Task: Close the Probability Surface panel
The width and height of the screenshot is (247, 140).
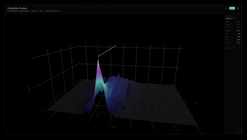Action: [x=238, y=8]
